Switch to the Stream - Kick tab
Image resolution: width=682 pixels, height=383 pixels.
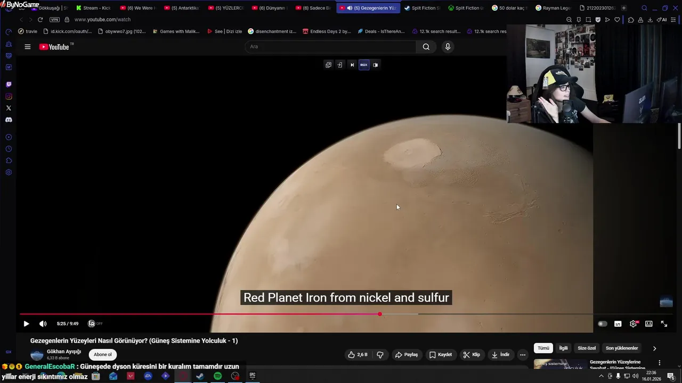click(x=93, y=8)
